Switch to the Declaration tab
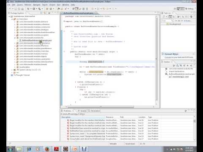Image resolution: width=203 pixels, height=152 pixels. point(94,111)
